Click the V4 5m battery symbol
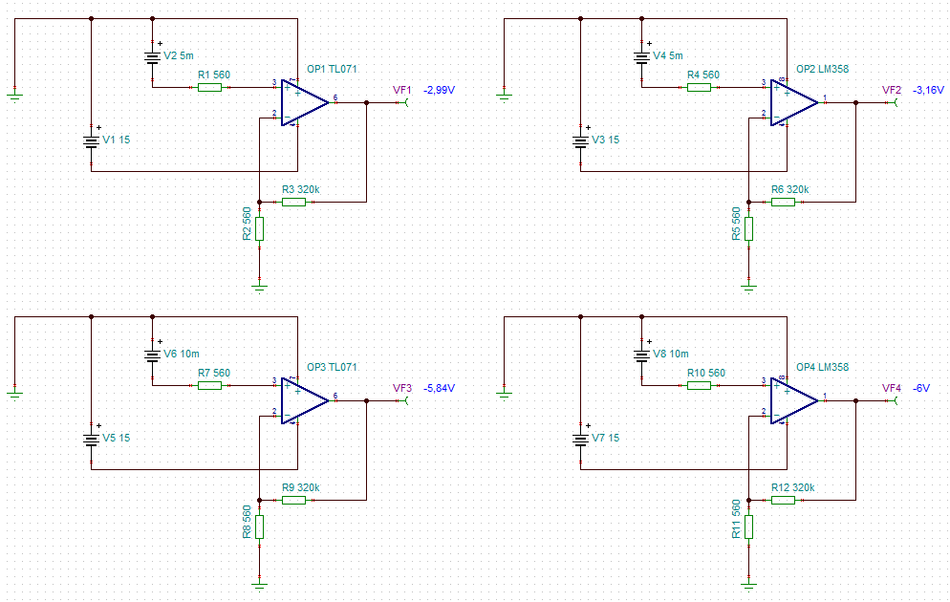Viewport: 950px width, 602px height. click(642, 57)
